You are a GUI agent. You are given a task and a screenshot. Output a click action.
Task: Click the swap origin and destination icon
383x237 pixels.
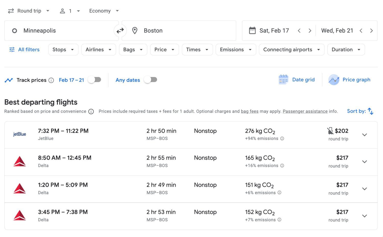click(120, 30)
